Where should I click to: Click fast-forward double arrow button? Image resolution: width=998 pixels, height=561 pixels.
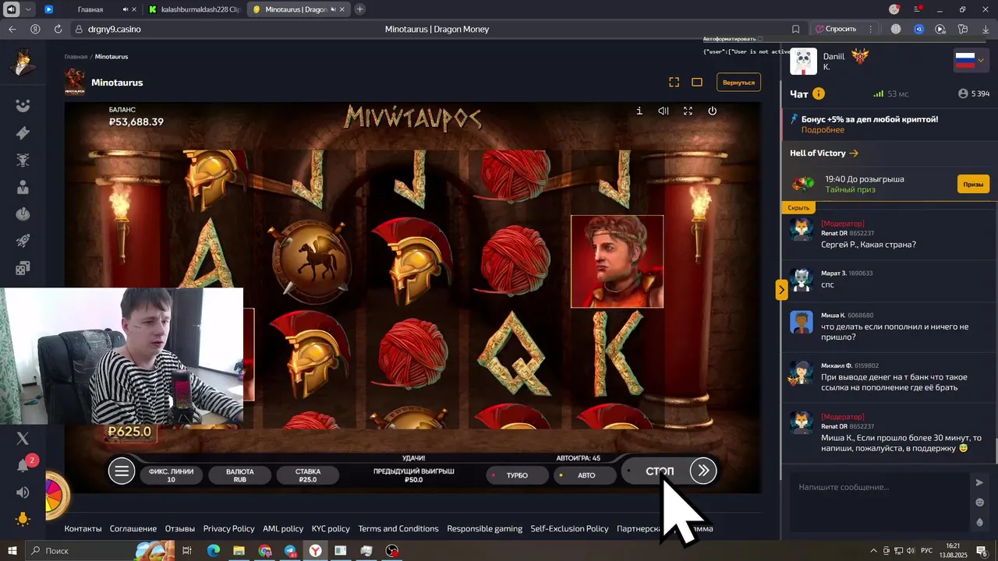click(703, 470)
